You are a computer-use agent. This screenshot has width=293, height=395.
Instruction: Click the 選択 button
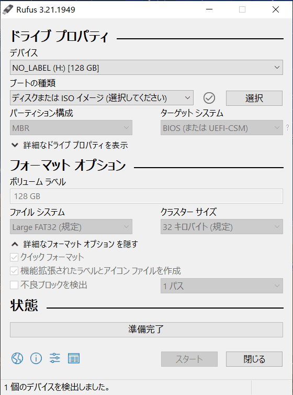(x=254, y=98)
